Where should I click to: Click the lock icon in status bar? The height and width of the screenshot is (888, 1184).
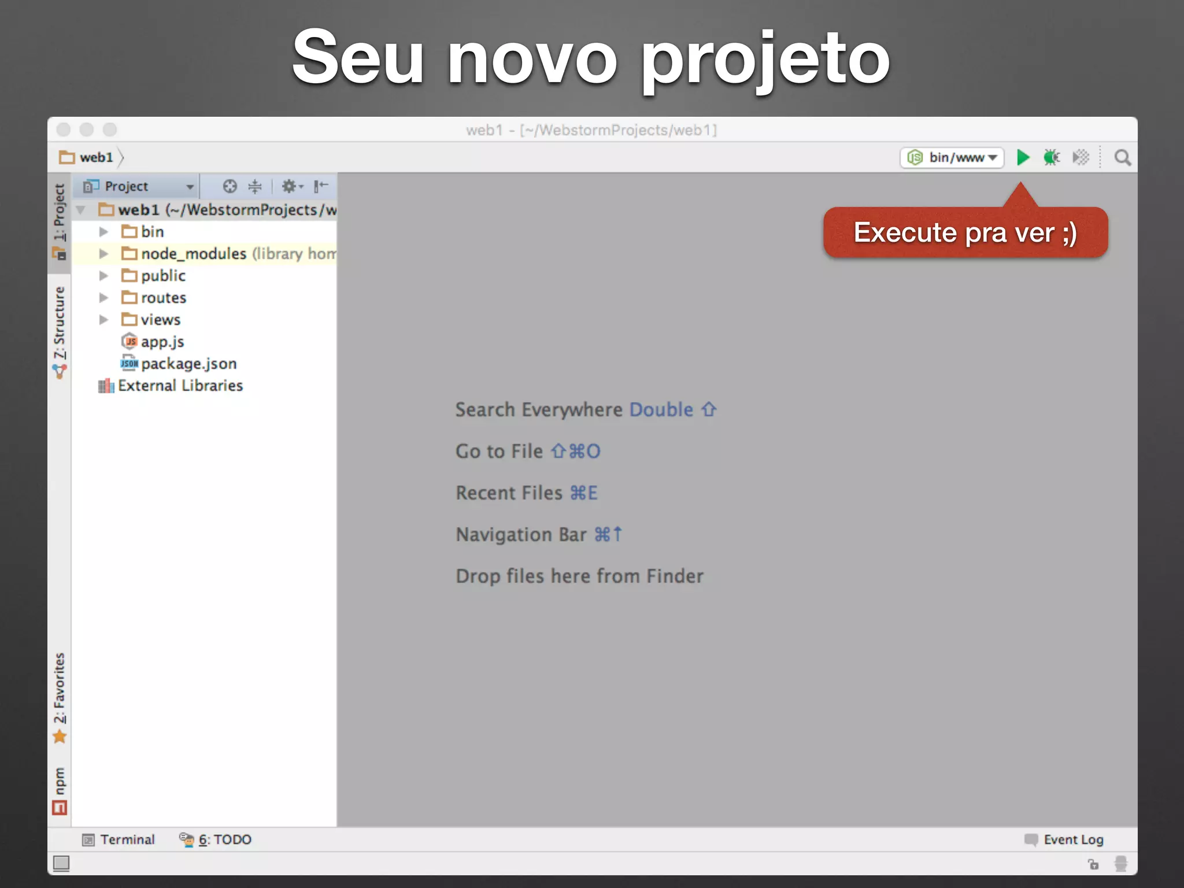coord(1093,864)
